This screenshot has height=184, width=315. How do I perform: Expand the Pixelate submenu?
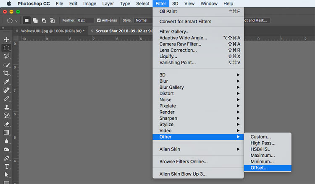pos(198,106)
